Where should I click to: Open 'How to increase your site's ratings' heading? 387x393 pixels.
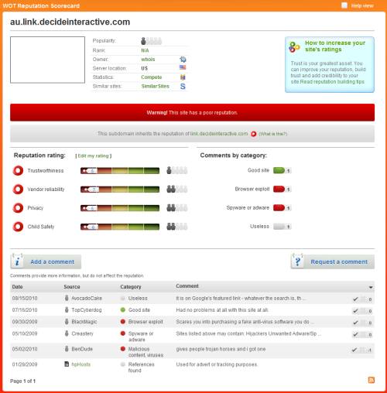coord(335,46)
